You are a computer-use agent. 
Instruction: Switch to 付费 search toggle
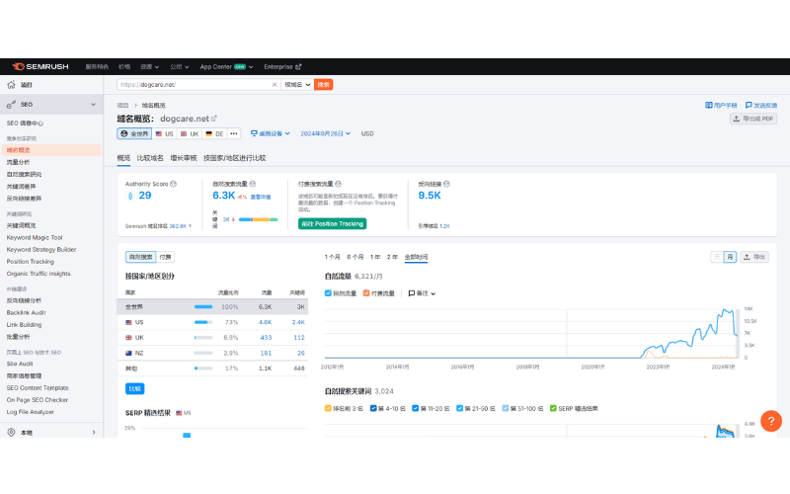pos(165,257)
